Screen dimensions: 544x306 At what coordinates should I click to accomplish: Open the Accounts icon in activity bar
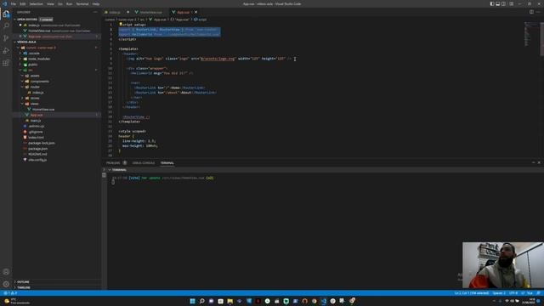pyautogui.click(x=6, y=272)
